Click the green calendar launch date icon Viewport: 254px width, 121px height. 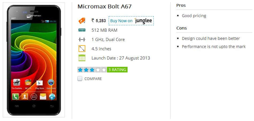[x=82, y=58]
